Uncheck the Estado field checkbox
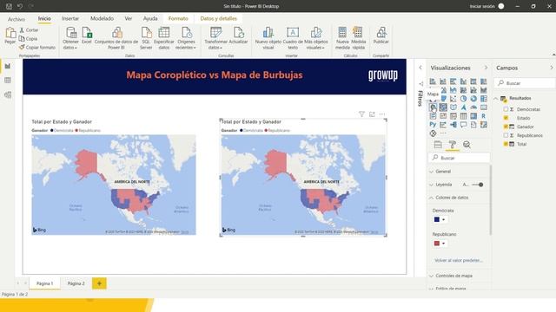The height and width of the screenshot is (312, 556). pyautogui.click(x=506, y=118)
